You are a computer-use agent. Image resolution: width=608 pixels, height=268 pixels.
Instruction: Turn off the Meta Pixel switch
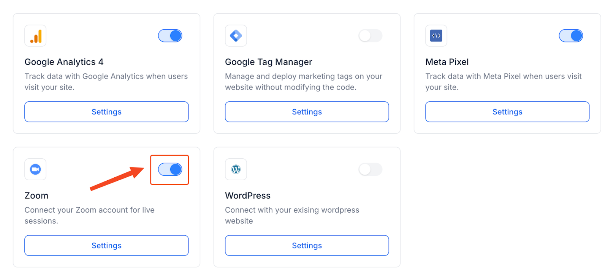pos(571,36)
